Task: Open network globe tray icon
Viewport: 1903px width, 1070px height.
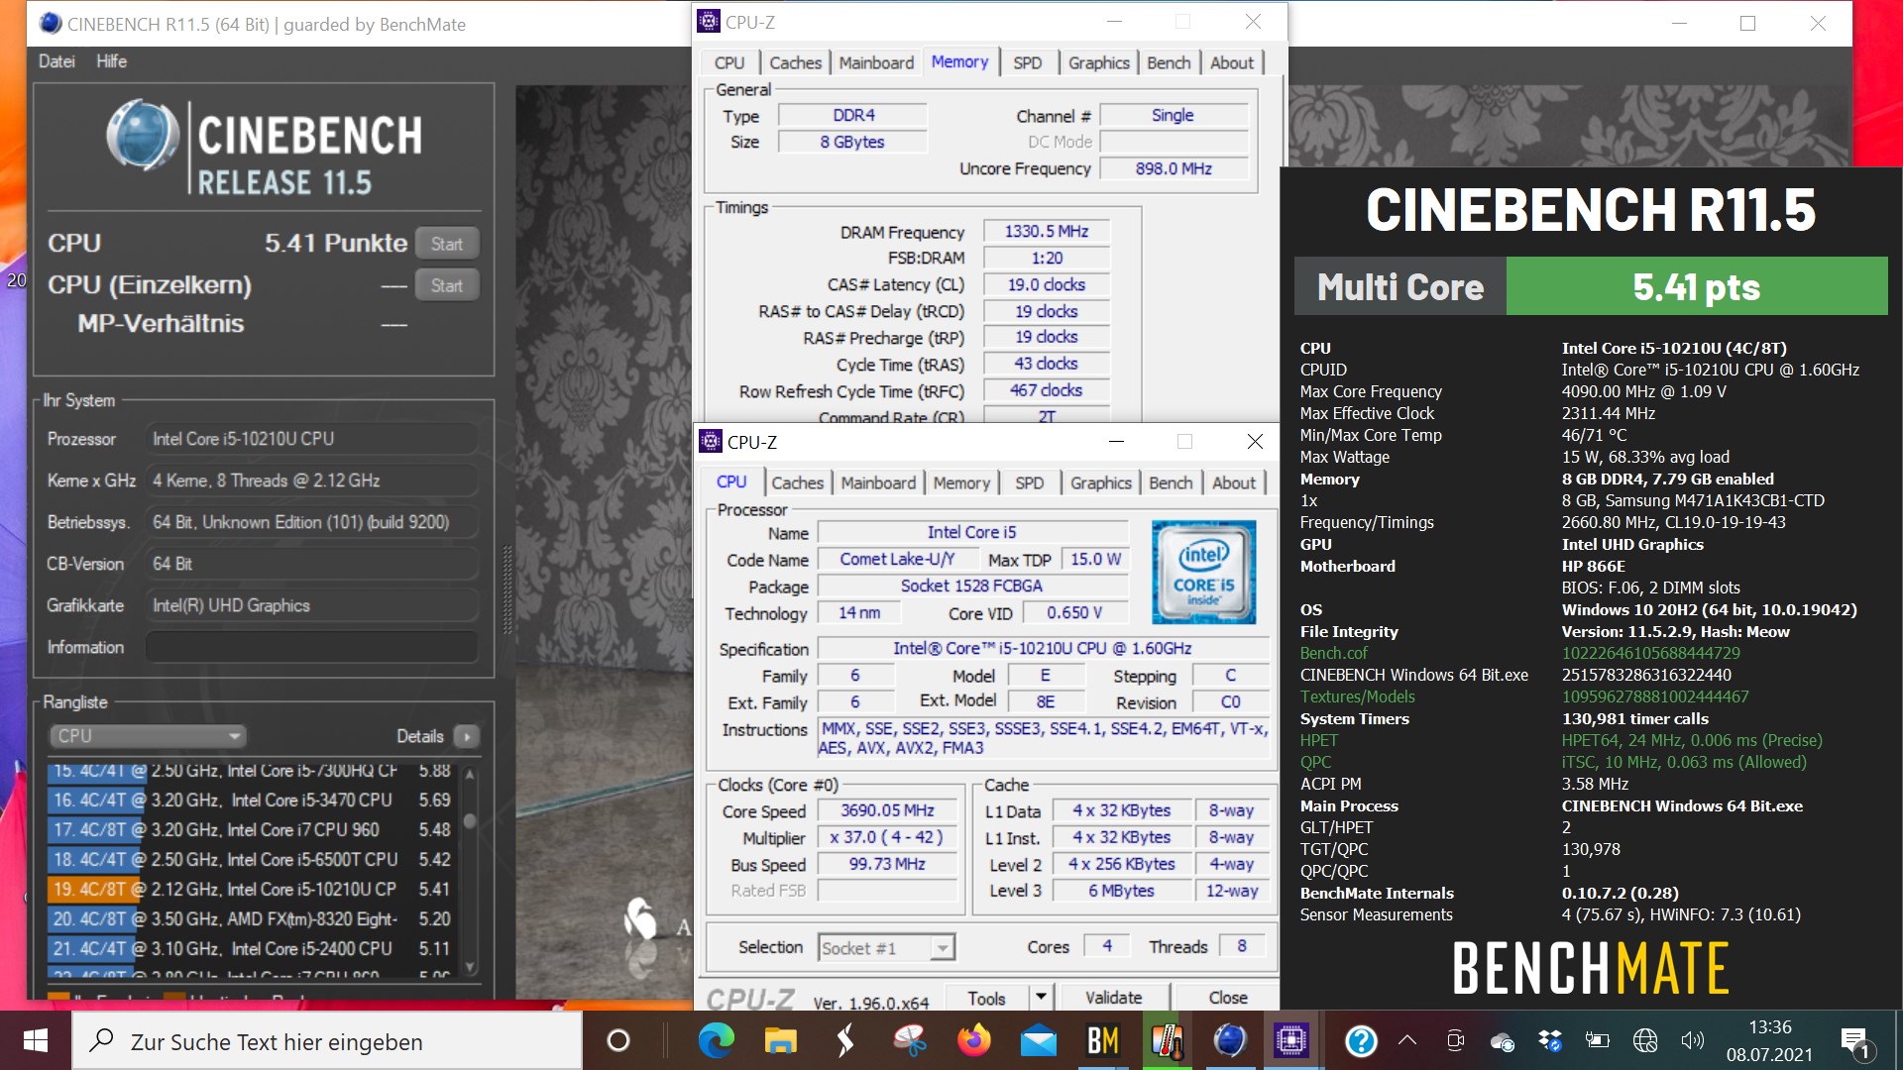Action: [1645, 1040]
